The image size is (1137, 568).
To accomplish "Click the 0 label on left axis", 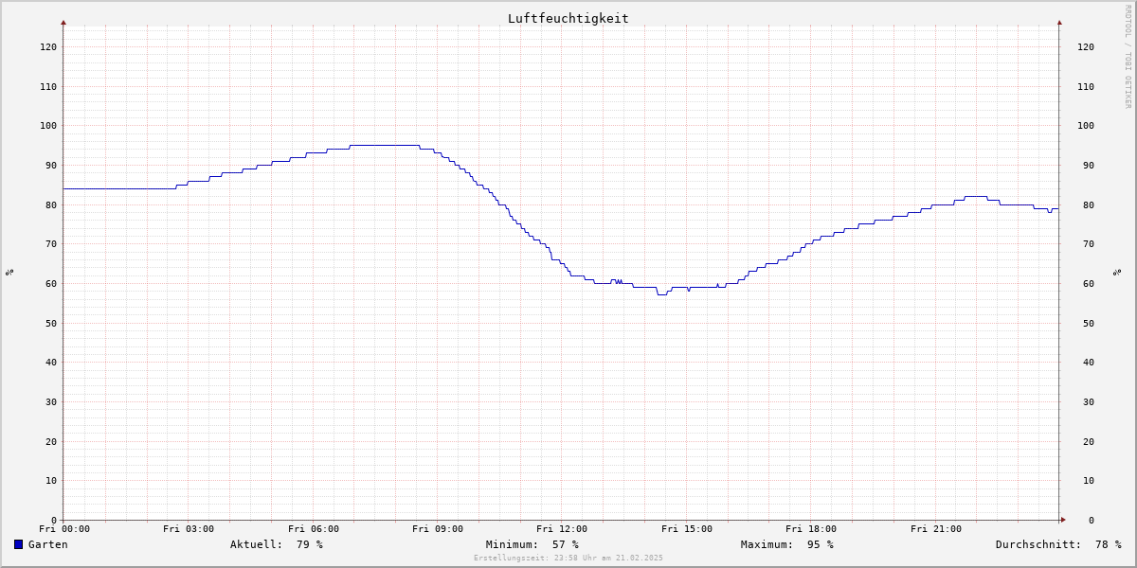I will click(x=54, y=520).
